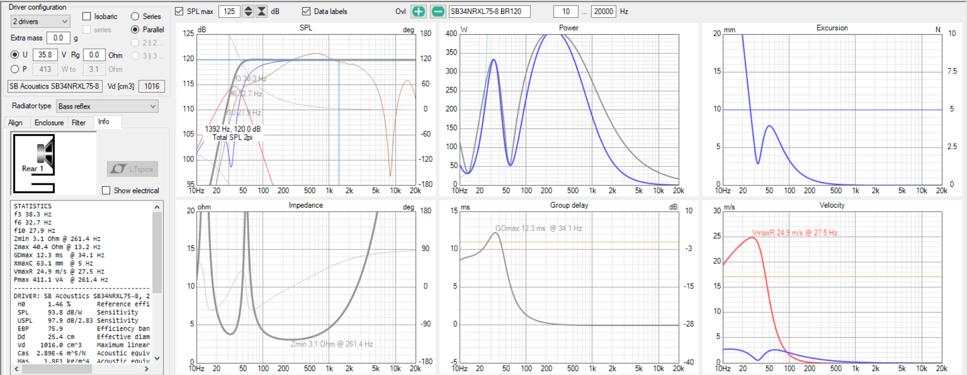Image resolution: width=967 pixels, height=375 pixels.
Task: Click the statistics vertical scrollbar thumb
Action: [x=157, y=253]
